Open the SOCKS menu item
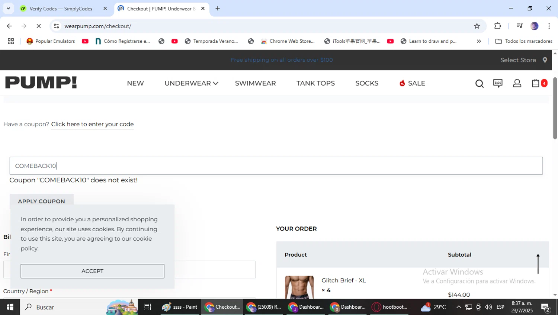 click(x=367, y=83)
